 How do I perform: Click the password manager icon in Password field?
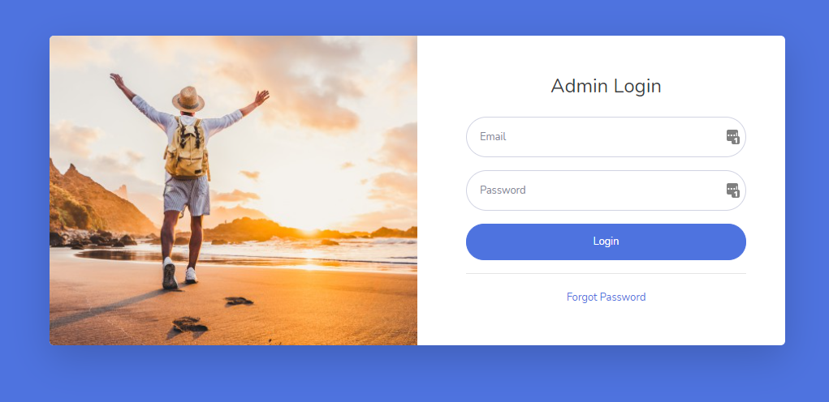732,190
